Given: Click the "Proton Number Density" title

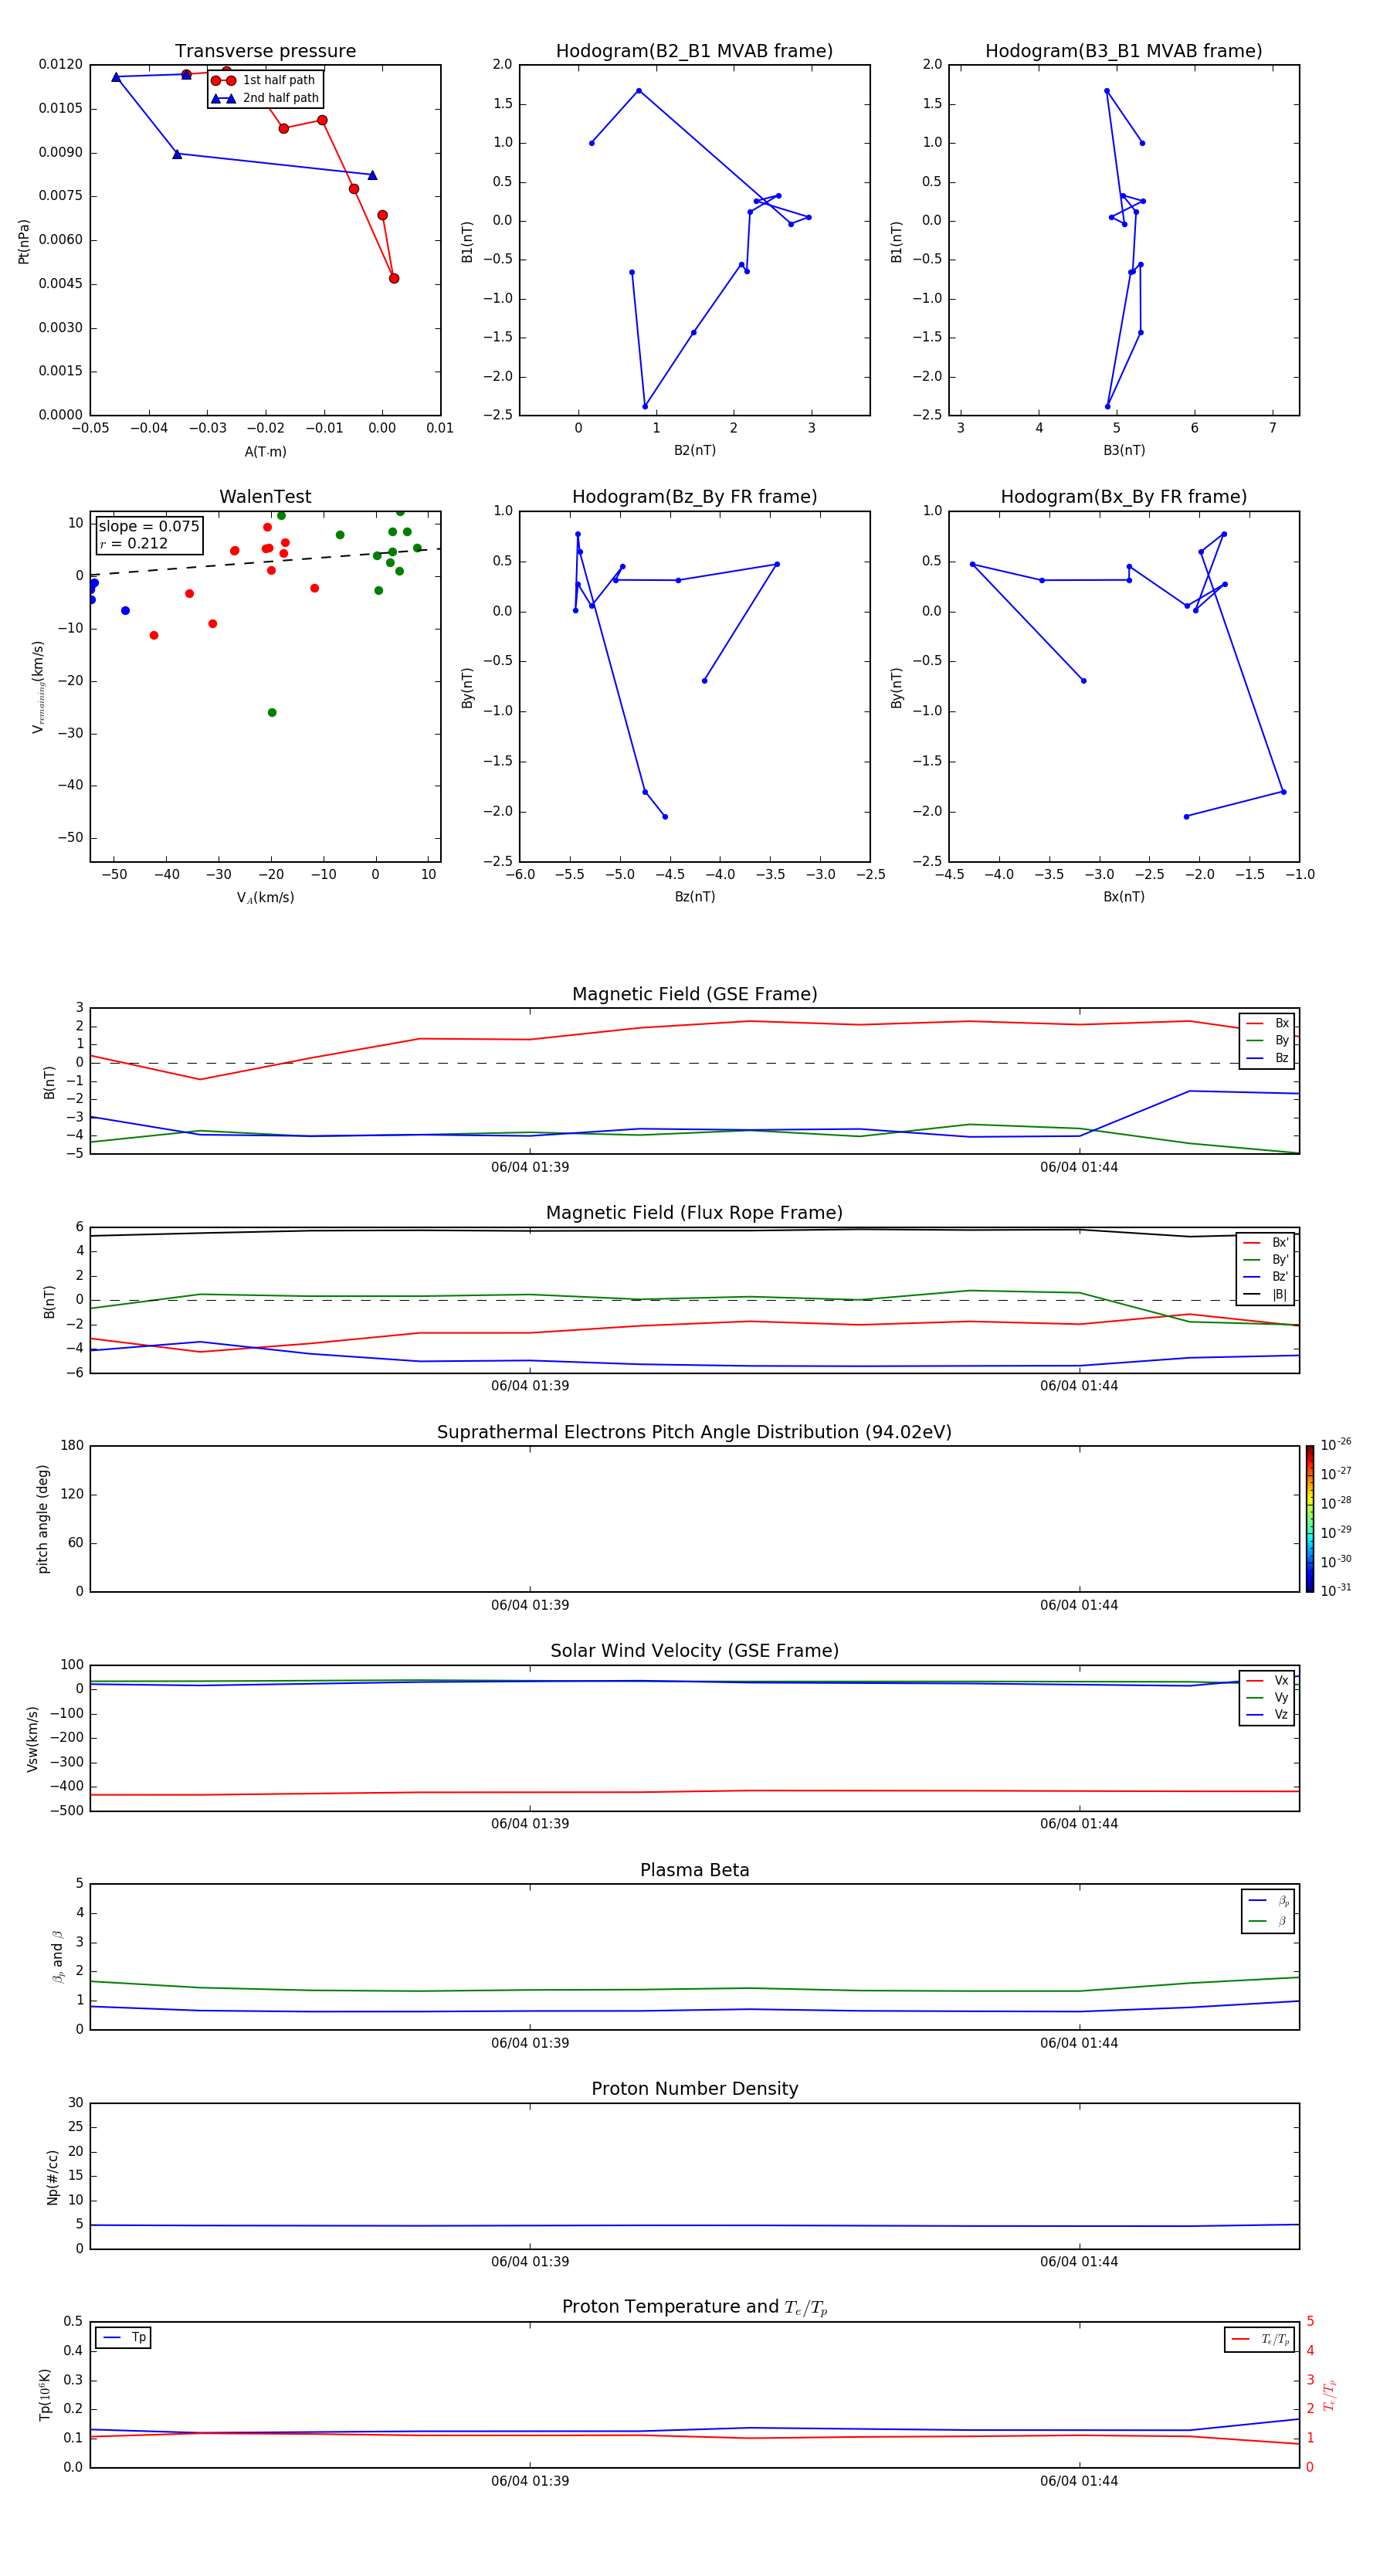Looking at the screenshot, I should coord(694,2089).
